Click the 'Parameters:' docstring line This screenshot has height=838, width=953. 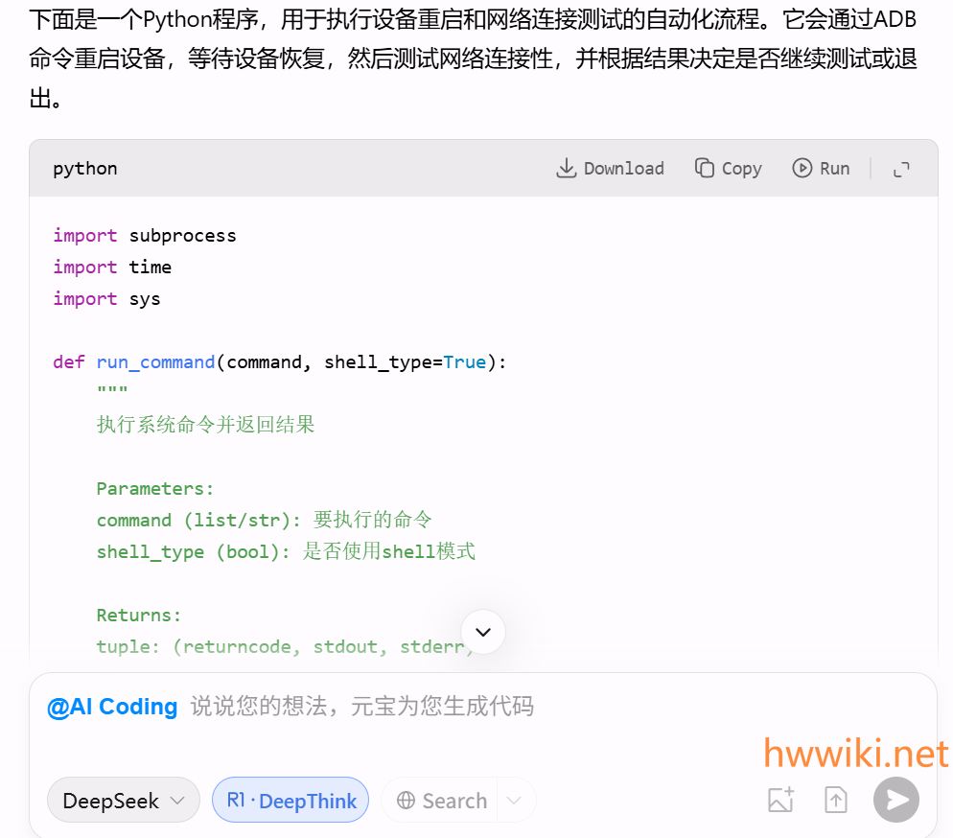(155, 489)
